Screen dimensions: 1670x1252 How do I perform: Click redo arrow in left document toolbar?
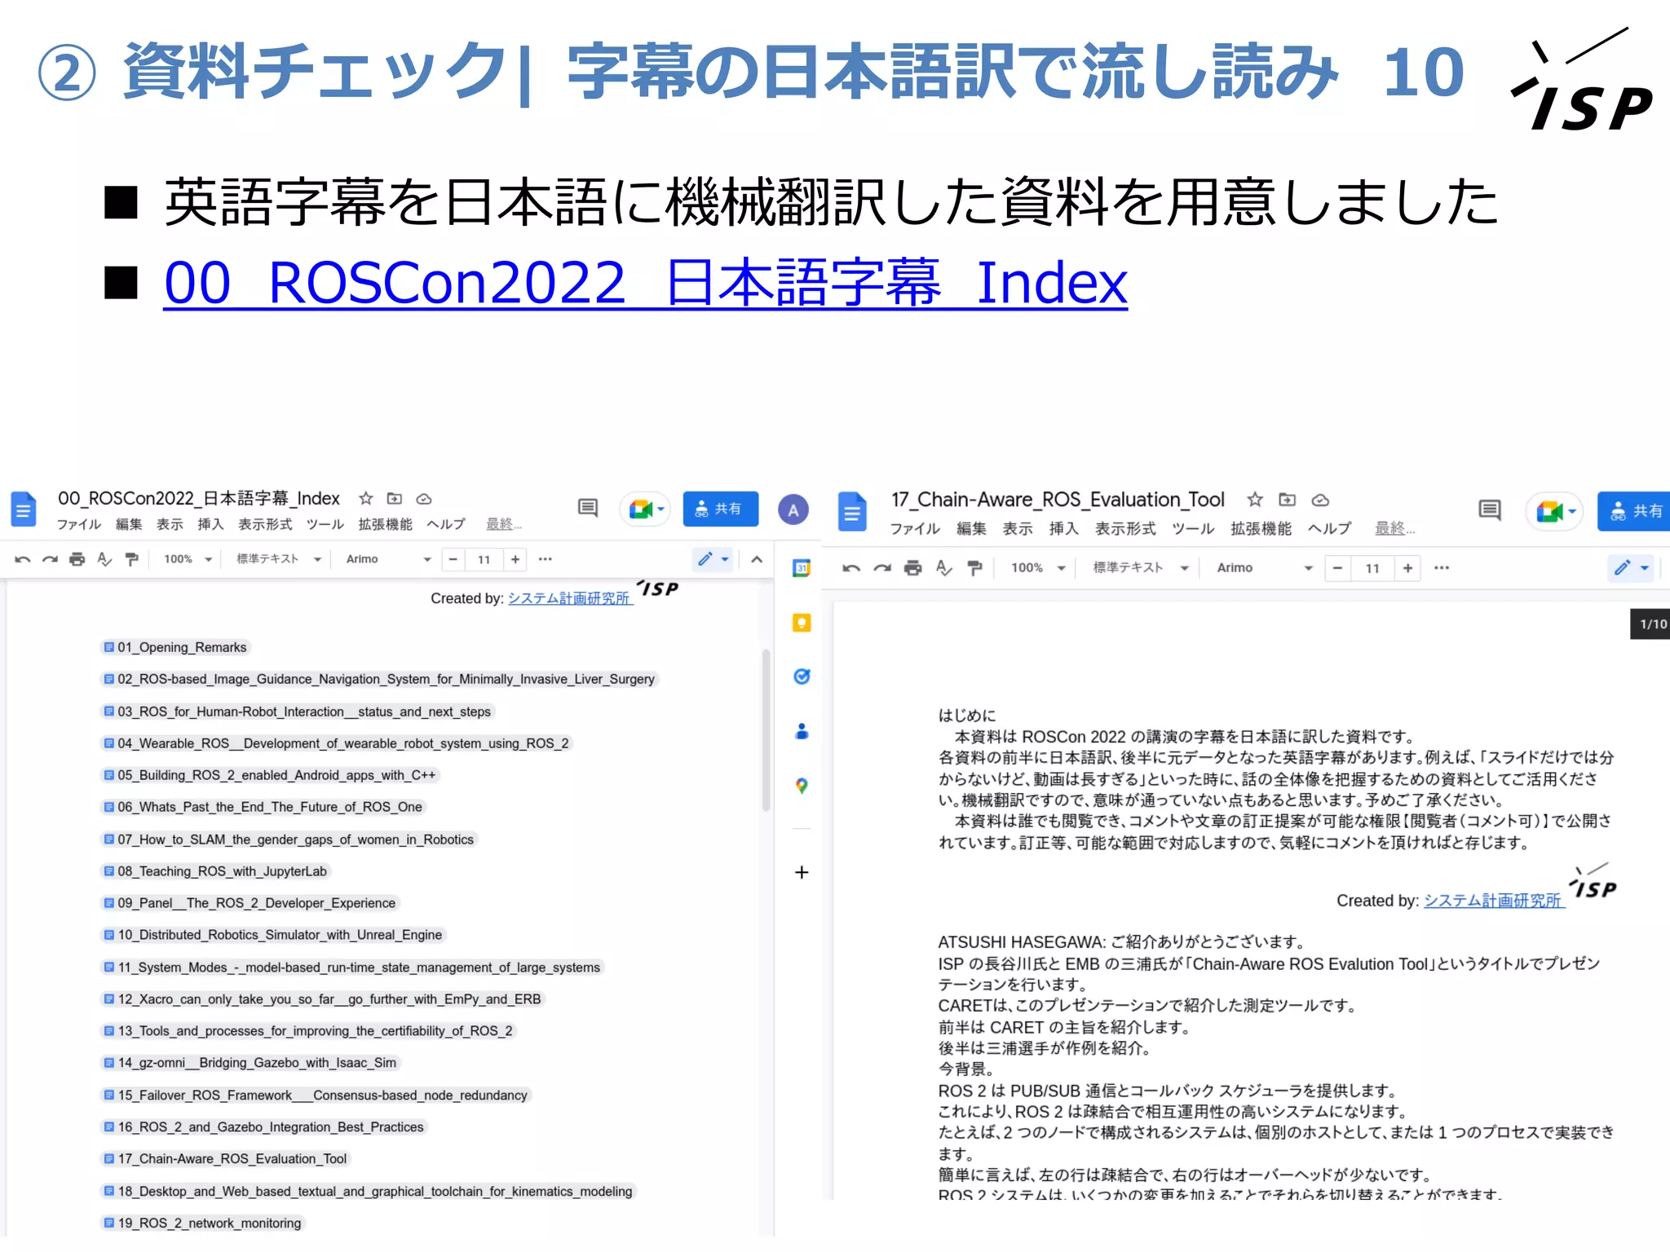pyautogui.click(x=51, y=559)
